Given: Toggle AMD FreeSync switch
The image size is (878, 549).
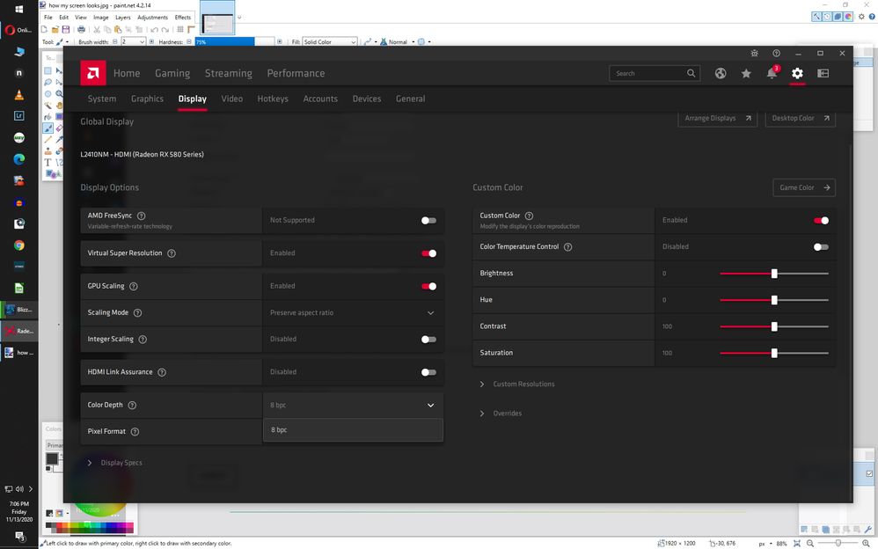Looking at the screenshot, I should pyautogui.click(x=429, y=220).
